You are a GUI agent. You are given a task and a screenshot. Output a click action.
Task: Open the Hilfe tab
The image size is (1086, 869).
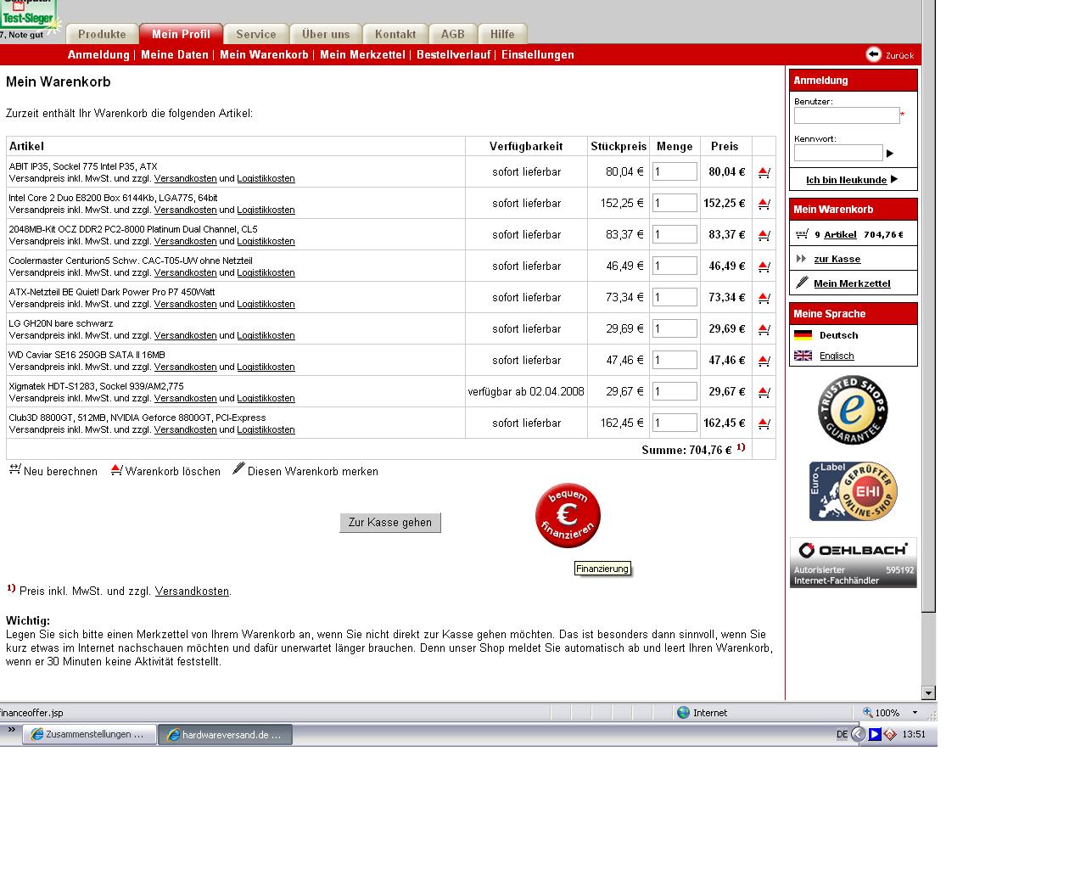502,34
